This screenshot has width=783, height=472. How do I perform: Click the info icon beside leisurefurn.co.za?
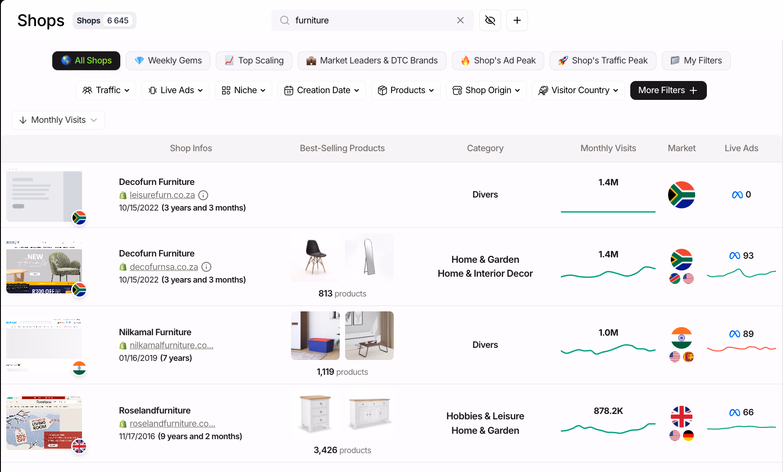click(x=203, y=195)
